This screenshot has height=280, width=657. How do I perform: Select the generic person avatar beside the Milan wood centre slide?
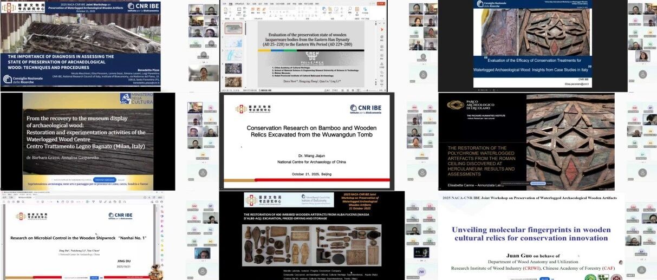tap(203, 173)
